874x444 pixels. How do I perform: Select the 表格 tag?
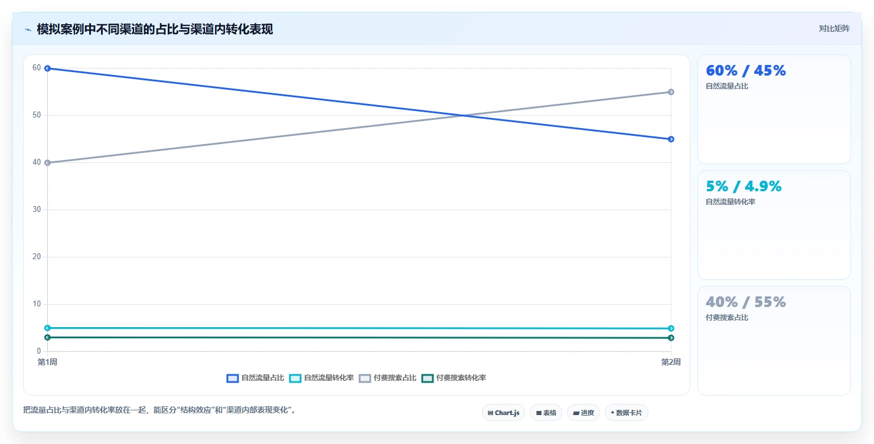pyautogui.click(x=546, y=413)
